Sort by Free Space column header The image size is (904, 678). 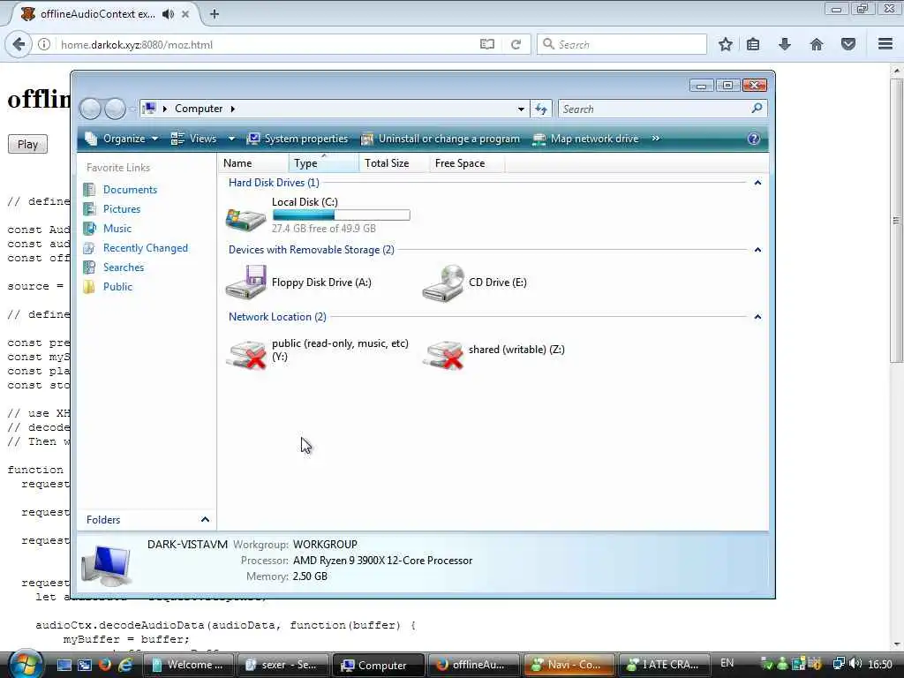point(466,163)
